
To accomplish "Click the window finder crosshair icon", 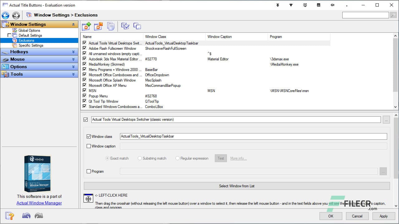I will (89, 198).
